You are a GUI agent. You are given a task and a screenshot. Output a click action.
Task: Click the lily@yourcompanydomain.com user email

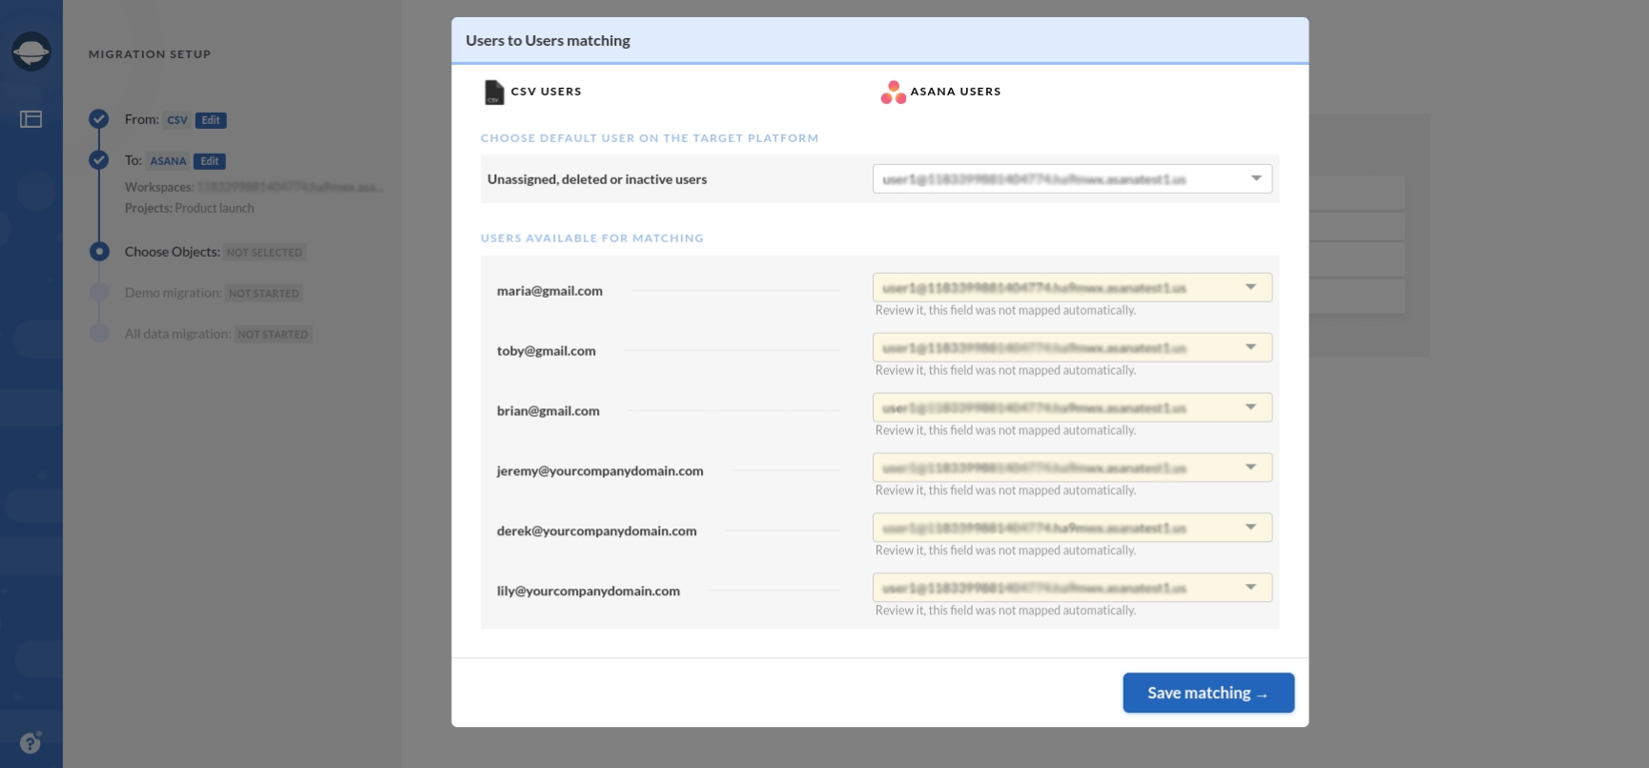coord(588,592)
